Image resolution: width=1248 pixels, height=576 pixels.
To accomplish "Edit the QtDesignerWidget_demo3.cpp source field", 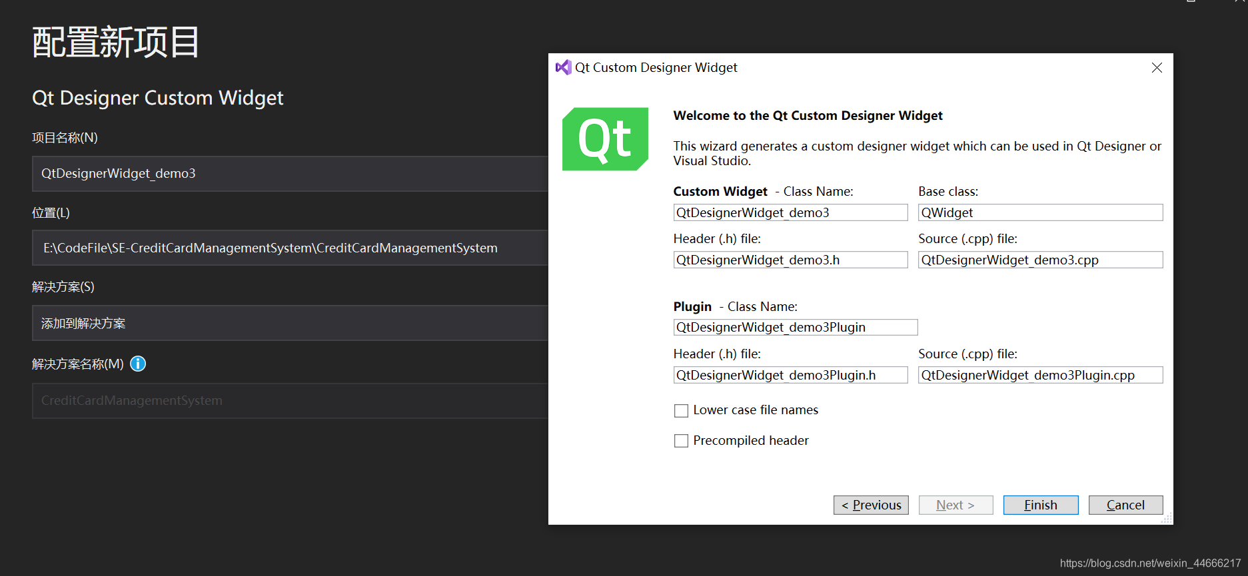I will click(1040, 260).
